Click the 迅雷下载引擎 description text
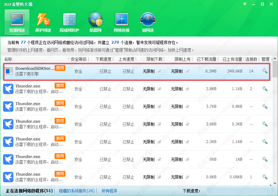 point(27,74)
